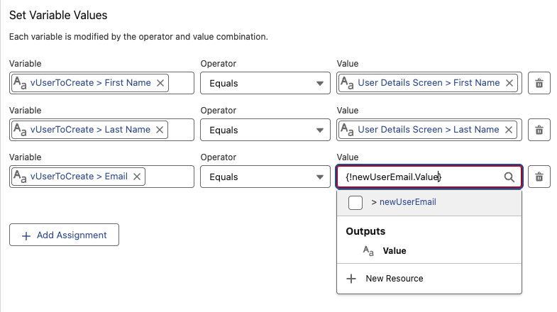Delete the First Name assignment row

click(x=539, y=83)
